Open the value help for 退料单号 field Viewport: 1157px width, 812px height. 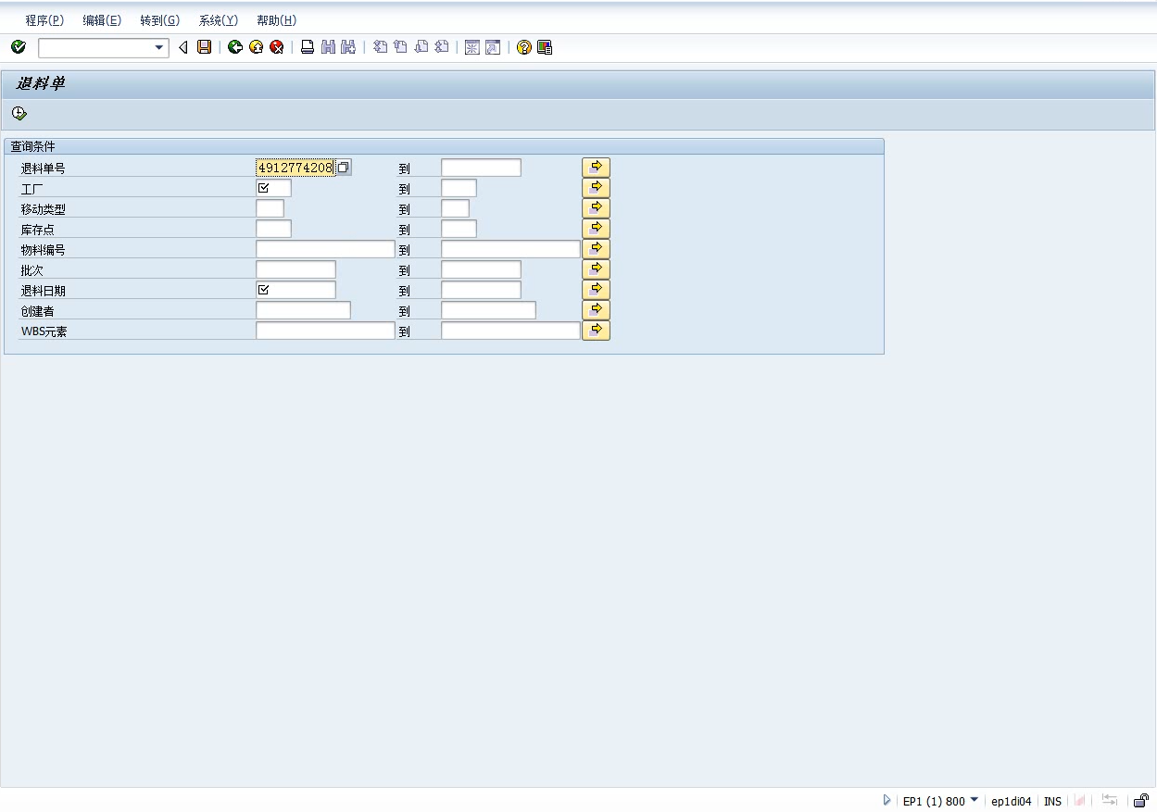click(x=344, y=168)
